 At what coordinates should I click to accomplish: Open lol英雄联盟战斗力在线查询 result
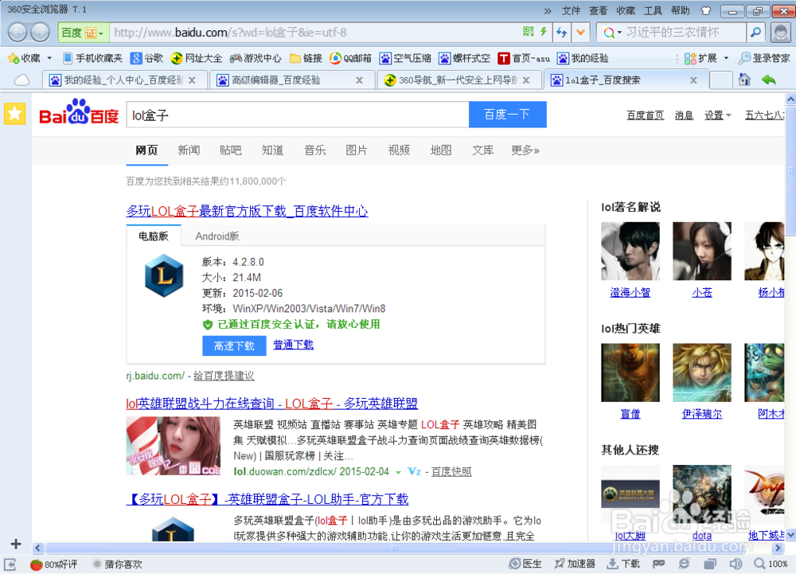coord(272,404)
